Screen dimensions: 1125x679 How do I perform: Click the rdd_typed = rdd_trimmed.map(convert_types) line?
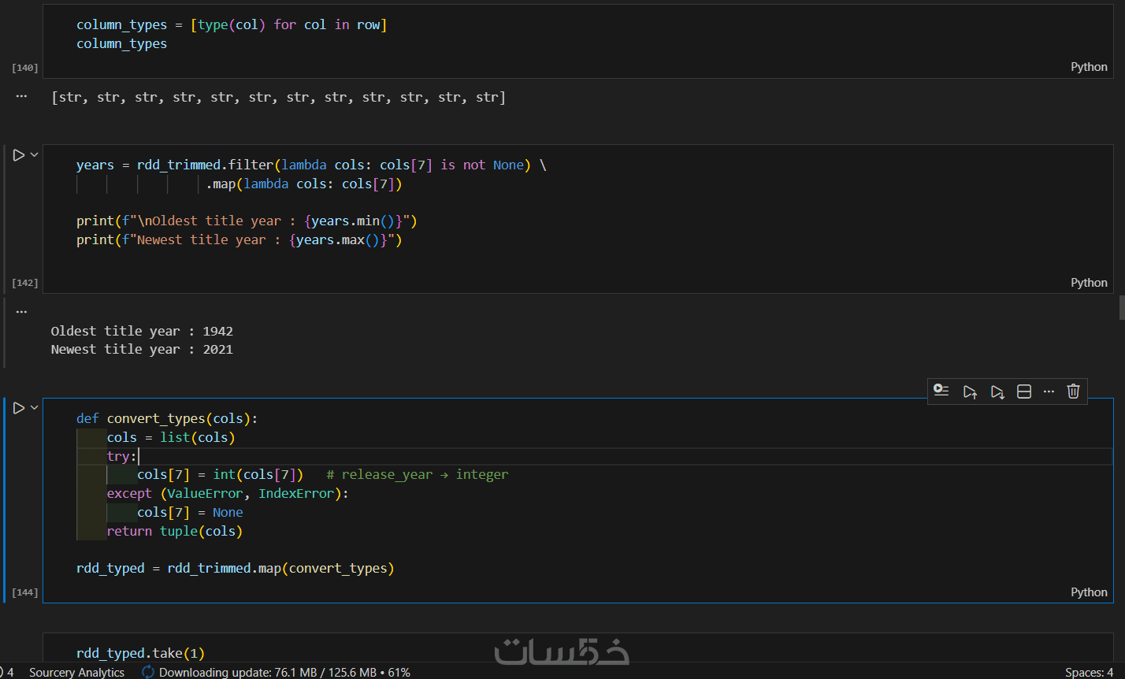click(x=235, y=568)
